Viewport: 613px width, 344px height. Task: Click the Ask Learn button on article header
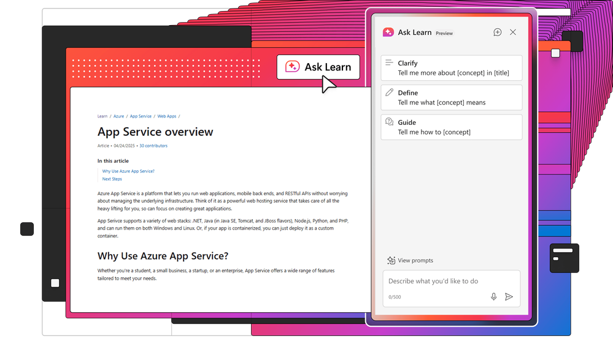pos(318,67)
